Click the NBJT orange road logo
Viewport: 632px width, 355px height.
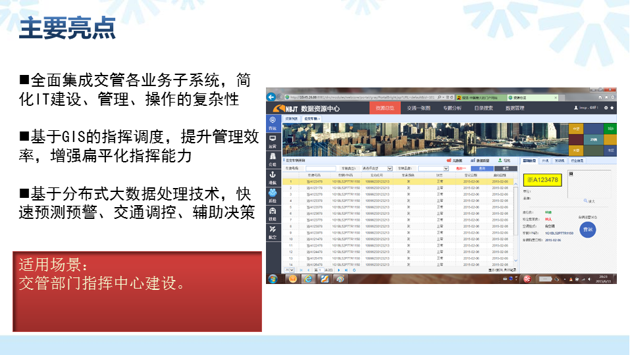[278, 108]
